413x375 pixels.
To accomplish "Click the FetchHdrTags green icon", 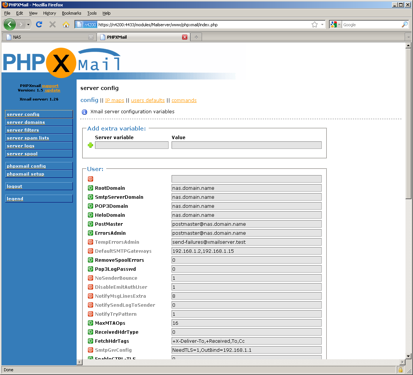I will pyautogui.click(x=90, y=341).
